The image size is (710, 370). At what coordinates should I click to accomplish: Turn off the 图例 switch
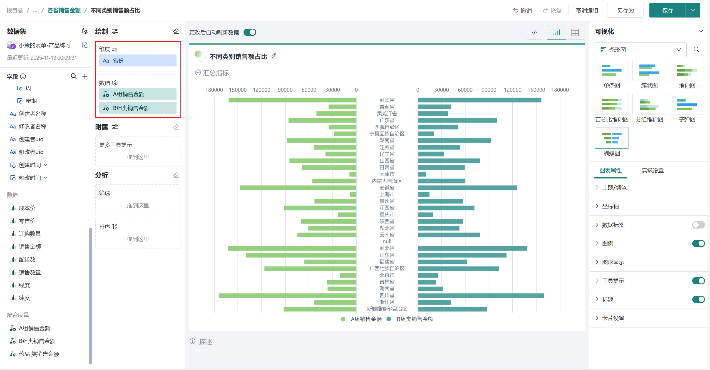tap(698, 244)
